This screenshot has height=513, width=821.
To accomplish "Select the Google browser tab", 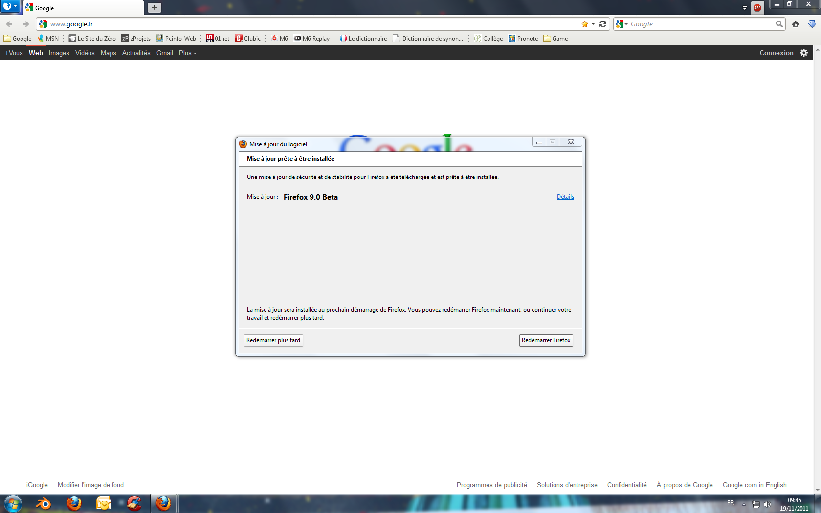I will (83, 8).
